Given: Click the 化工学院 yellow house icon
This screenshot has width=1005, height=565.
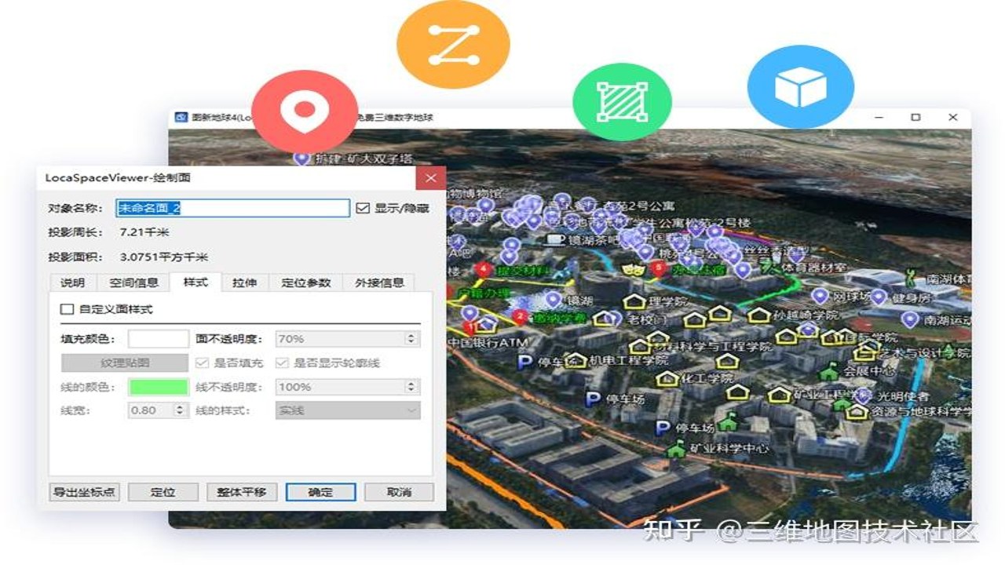Looking at the screenshot, I should point(667,379).
